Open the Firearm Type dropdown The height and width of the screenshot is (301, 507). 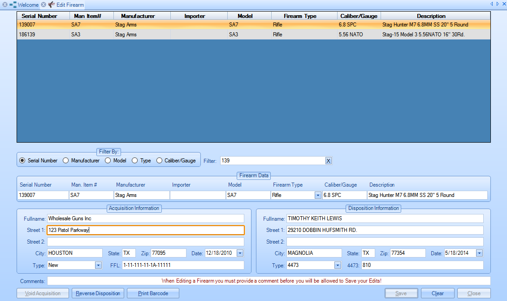coord(318,196)
